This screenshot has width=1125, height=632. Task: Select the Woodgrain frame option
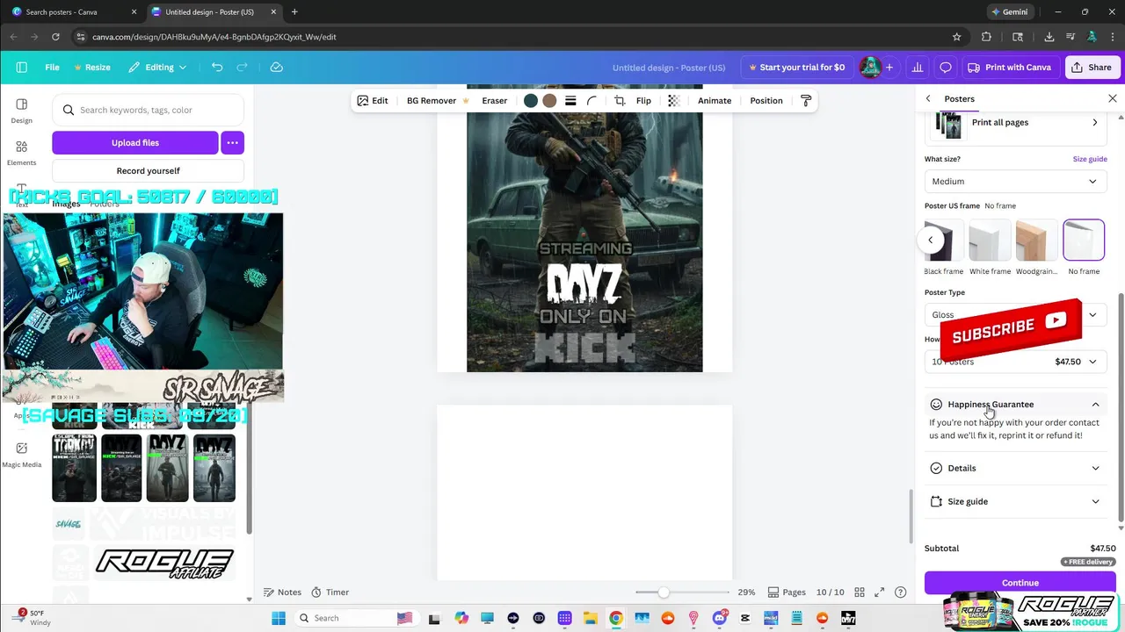coord(1036,248)
